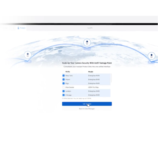This screenshot has width=158, height=158.
Task: Go Back to Site Manager
Action: point(87,109)
